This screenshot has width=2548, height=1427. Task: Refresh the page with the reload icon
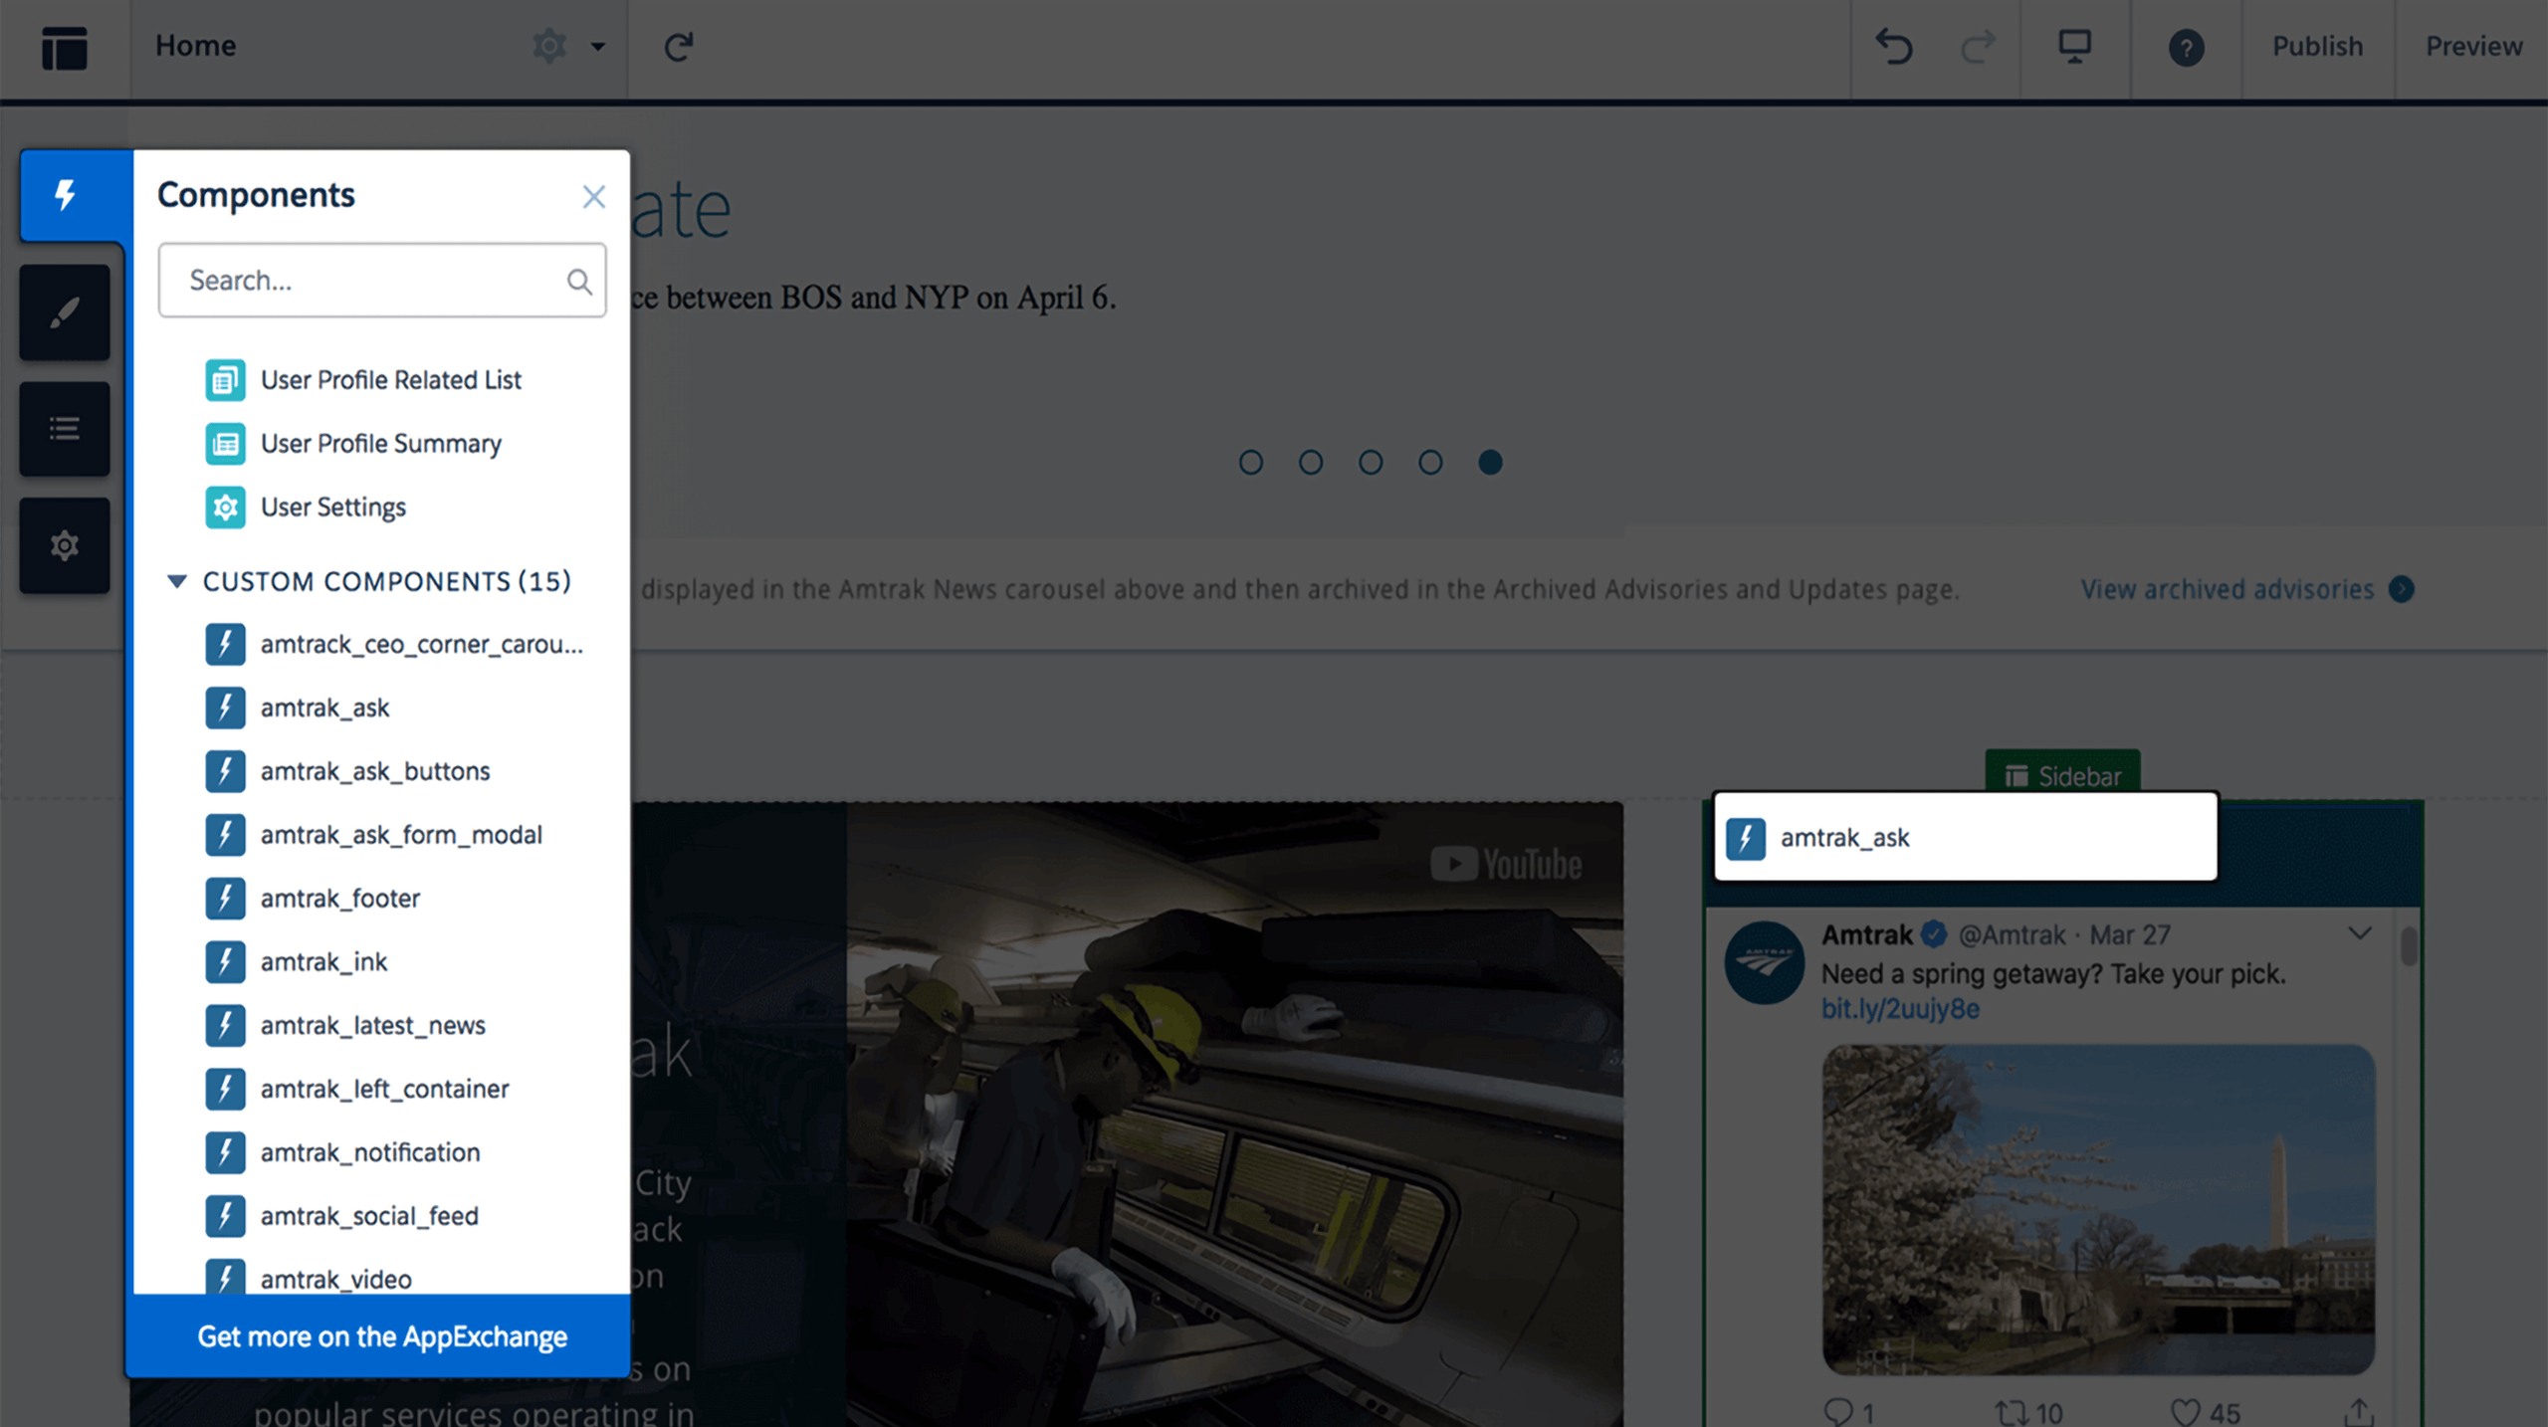tap(679, 47)
